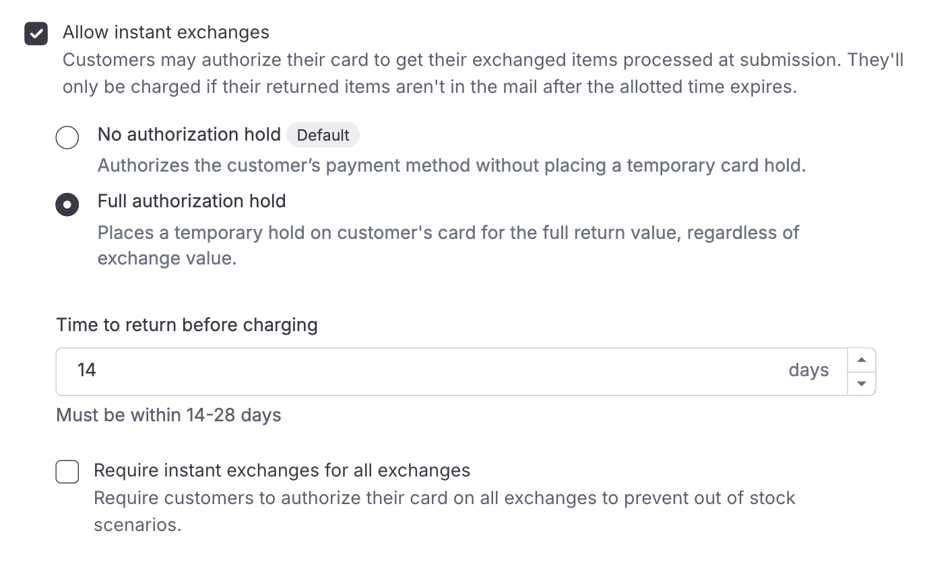931x564 pixels.
Task: Select the No authorization hold radio button
Action: (x=67, y=137)
